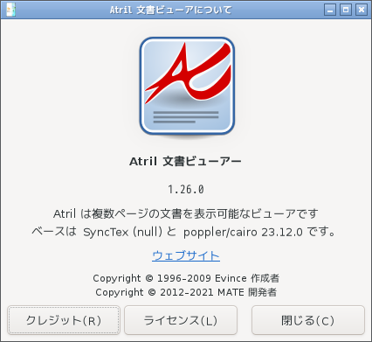Select the version text 1.26.0
The height and width of the screenshot is (342, 372).
tap(186, 190)
